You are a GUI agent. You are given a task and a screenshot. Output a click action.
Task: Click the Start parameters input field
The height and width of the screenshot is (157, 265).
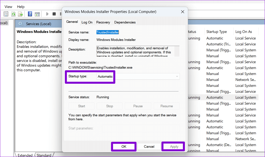pyautogui.click(x=141, y=128)
